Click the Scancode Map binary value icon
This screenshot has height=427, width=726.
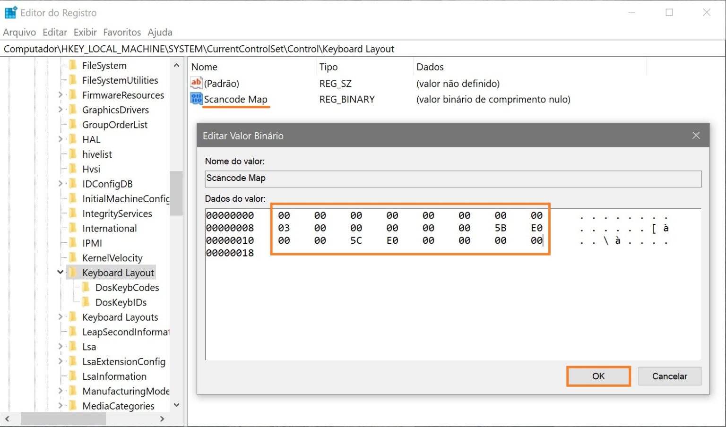[196, 99]
